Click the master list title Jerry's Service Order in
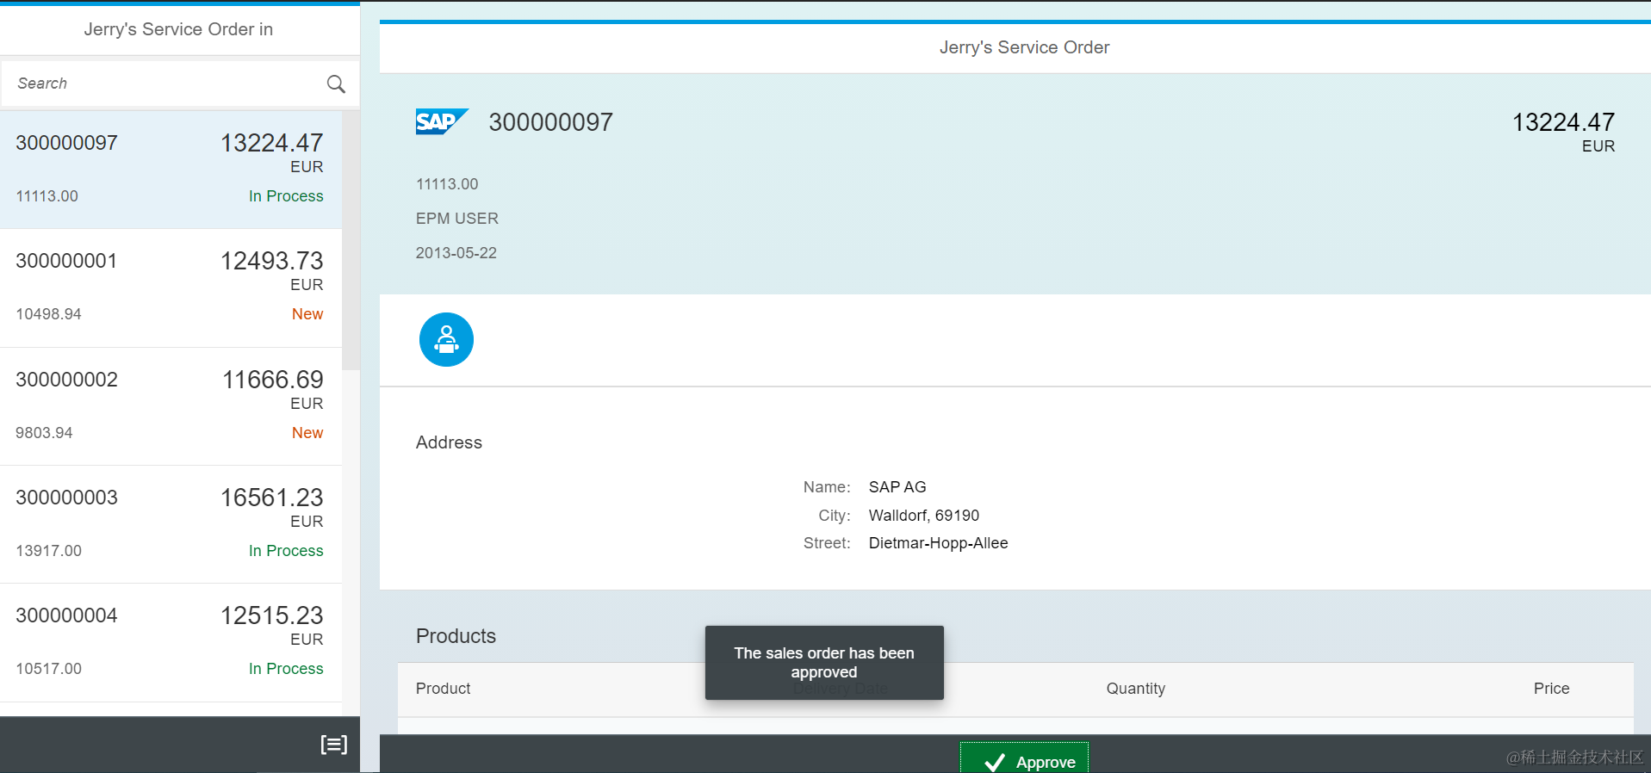This screenshot has height=773, width=1651. 178,29
